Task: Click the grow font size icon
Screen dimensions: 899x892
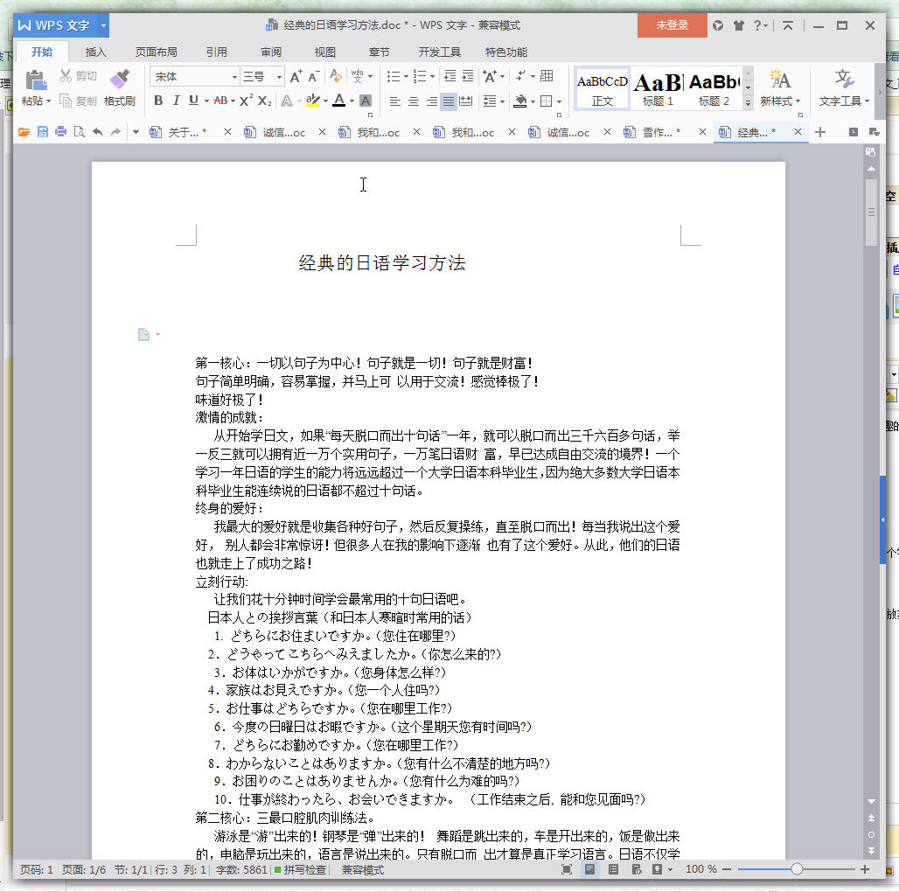Action: 296,76
